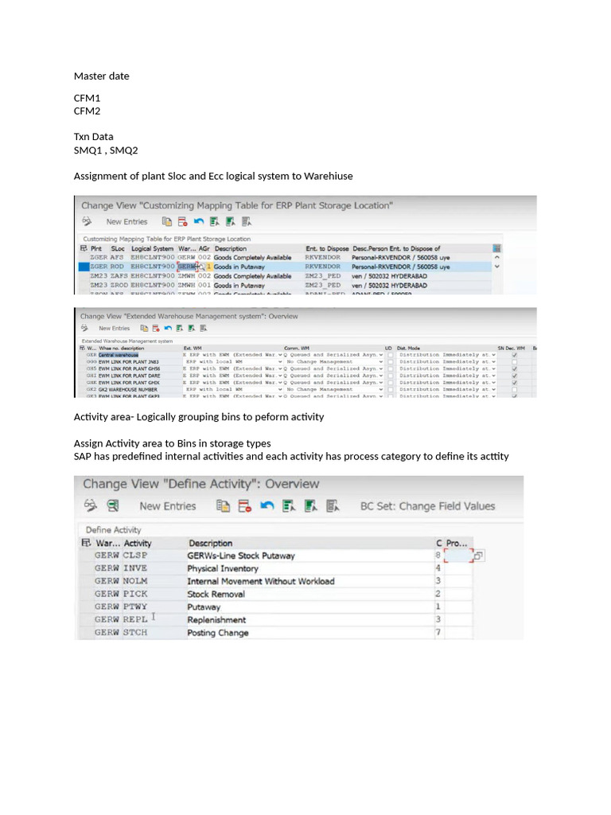Click the Undo Change icon in the Define Activity toolbar
The height and width of the screenshot is (815, 611).
click(267, 505)
